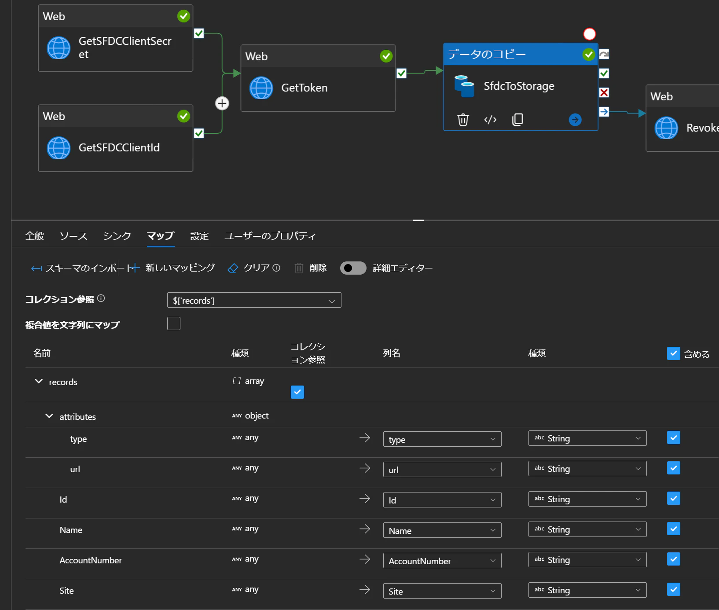The width and height of the screenshot is (719, 610).
Task: Click validation checkmark on GetSFDCClientId
Action: click(183, 116)
